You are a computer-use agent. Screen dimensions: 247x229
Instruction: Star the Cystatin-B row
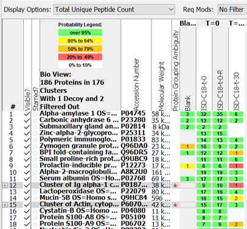35,211
